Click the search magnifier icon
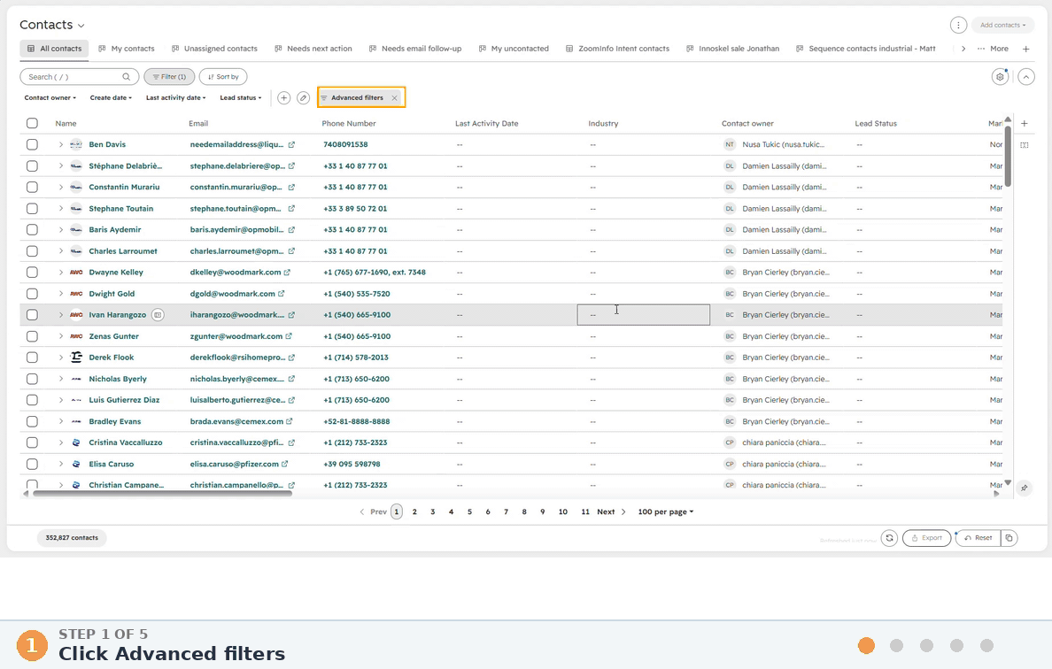Screen dimensions: 1052x669 coord(126,77)
